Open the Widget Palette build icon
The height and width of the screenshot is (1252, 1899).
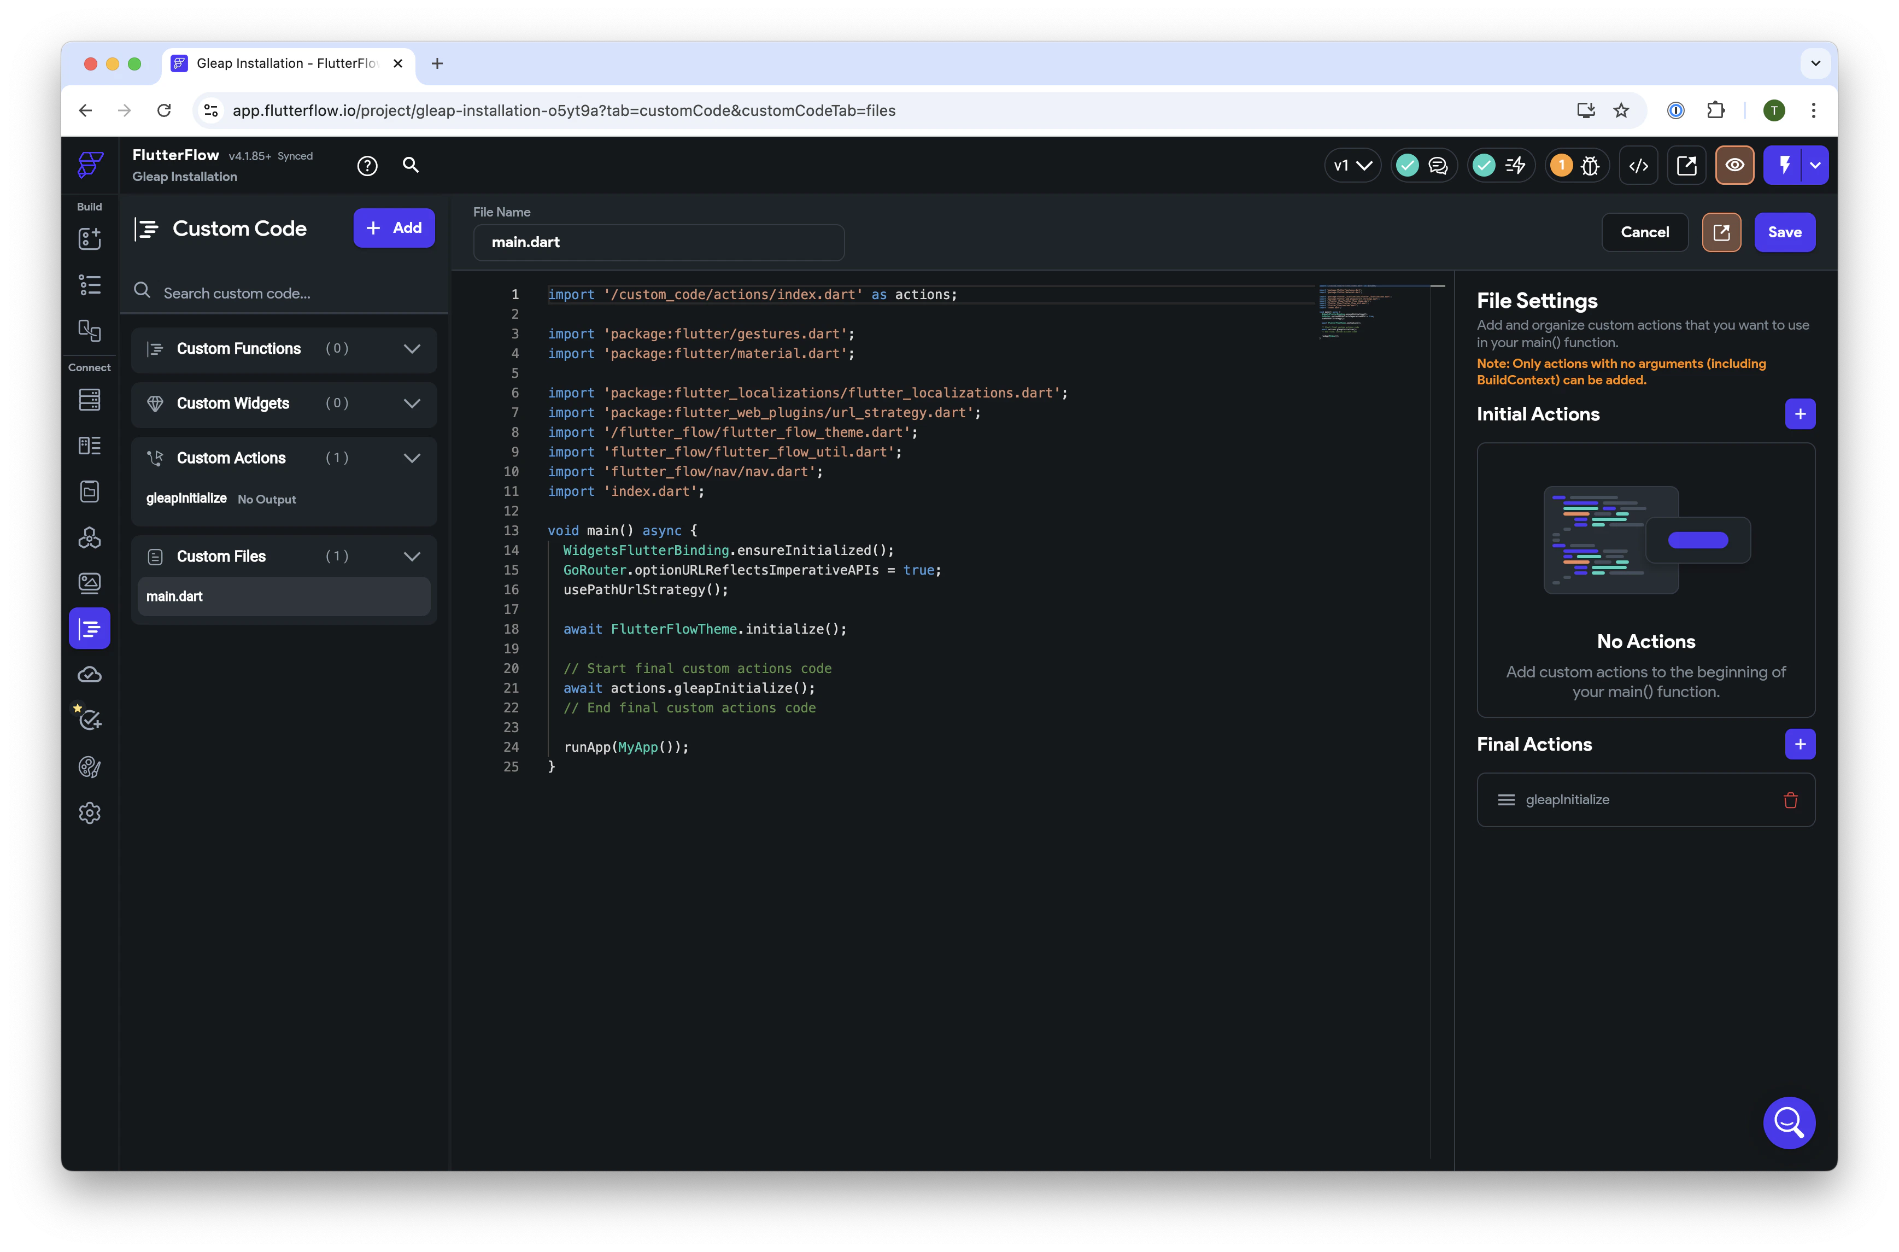click(x=90, y=239)
